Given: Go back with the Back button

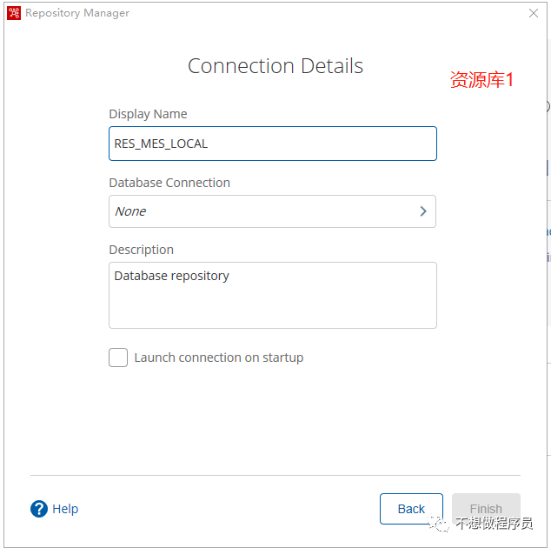Looking at the screenshot, I should tap(411, 509).
